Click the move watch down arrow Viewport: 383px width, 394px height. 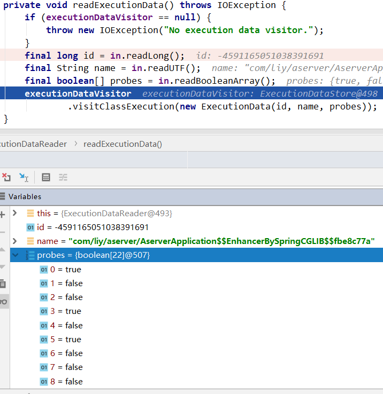tap(3, 266)
